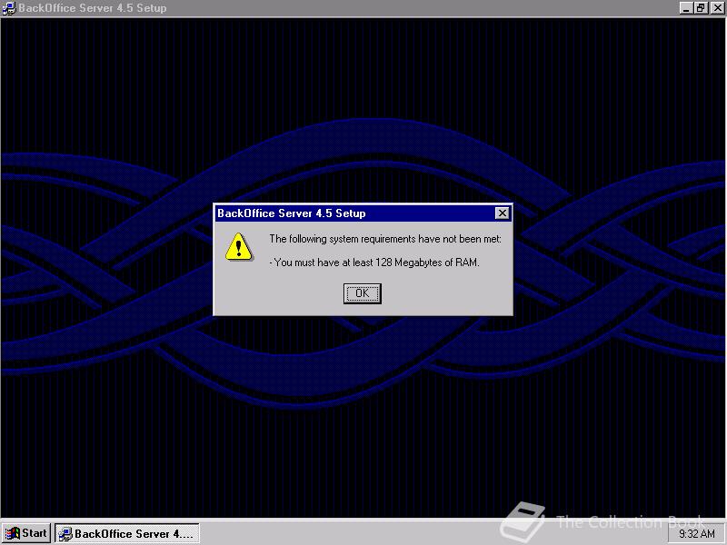The image size is (727, 545).
Task: Click the setup icon in main title bar
Action: pos(9,8)
